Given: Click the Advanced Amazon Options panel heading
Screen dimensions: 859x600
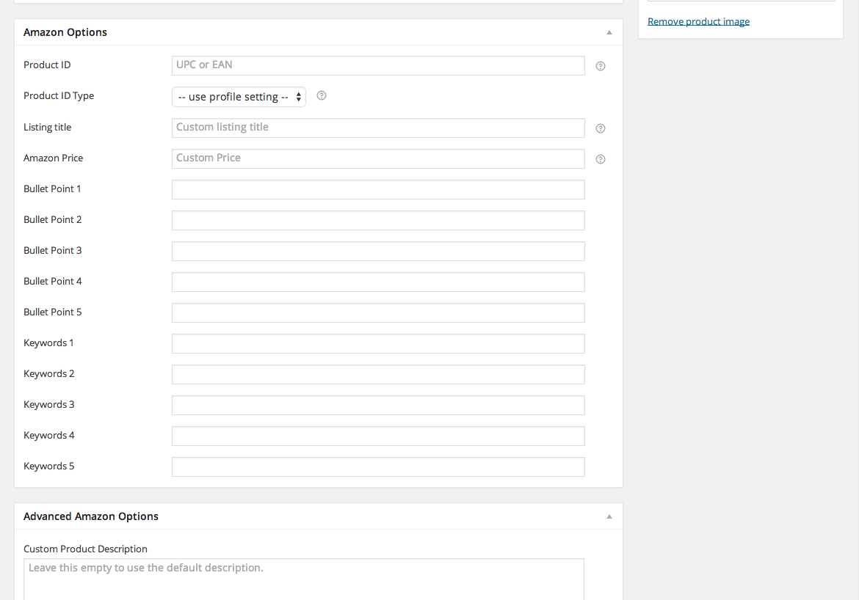Looking at the screenshot, I should [91, 516].
